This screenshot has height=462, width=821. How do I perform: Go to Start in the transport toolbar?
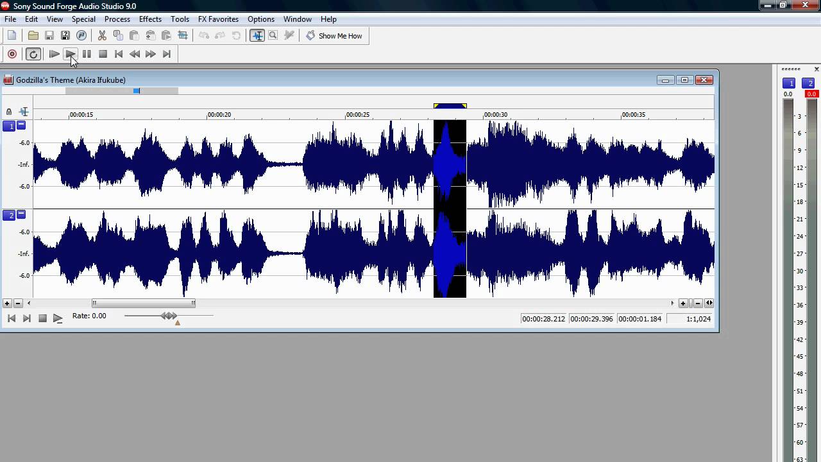click(119, 55)
